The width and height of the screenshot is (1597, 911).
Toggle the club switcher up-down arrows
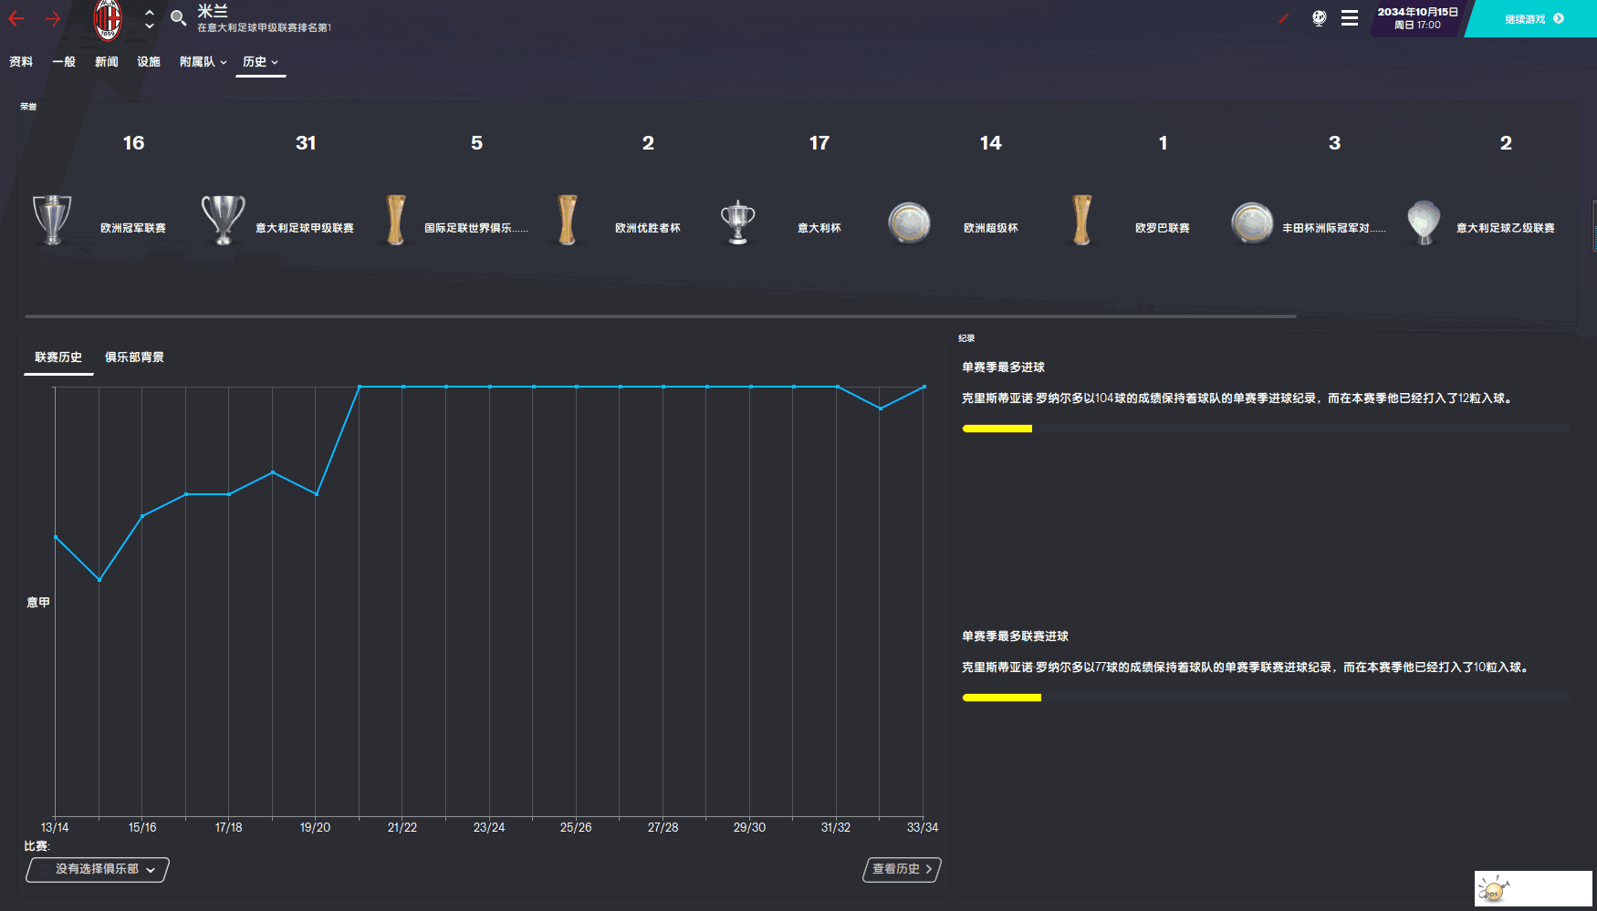point(150,19)
